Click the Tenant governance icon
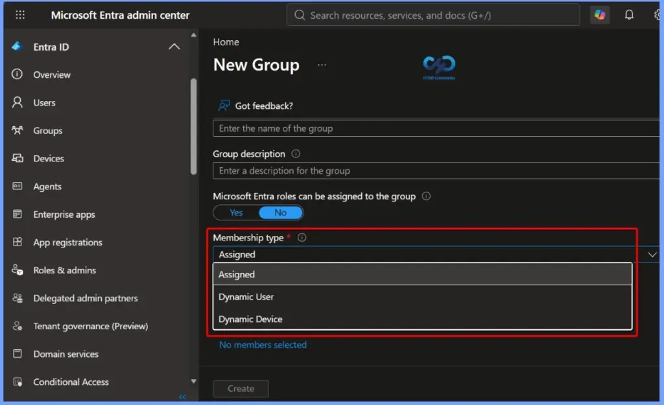 coord(18,326)
